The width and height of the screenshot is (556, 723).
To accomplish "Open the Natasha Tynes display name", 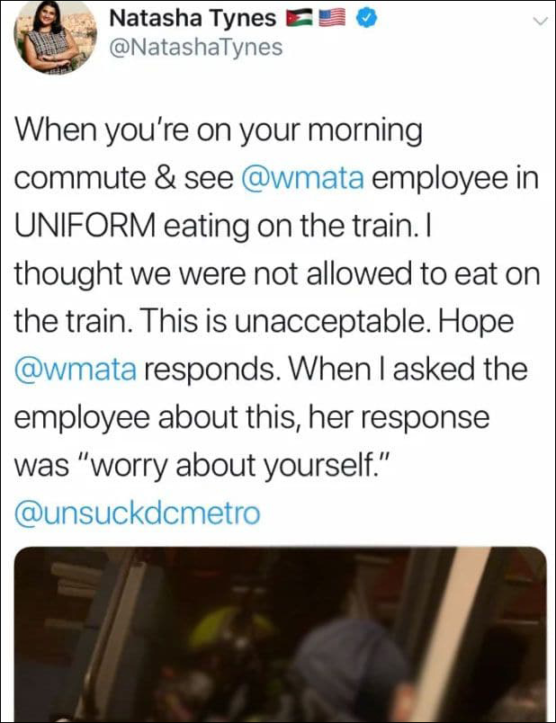I will tap(193, 19).
